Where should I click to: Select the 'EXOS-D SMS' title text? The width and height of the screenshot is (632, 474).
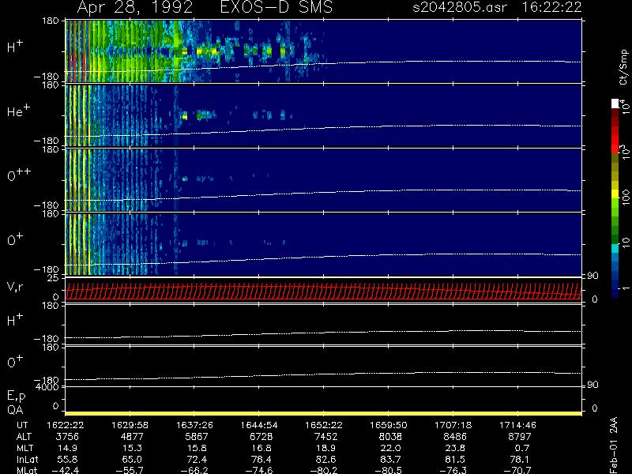pyautogui.click(x=276, y=7)
